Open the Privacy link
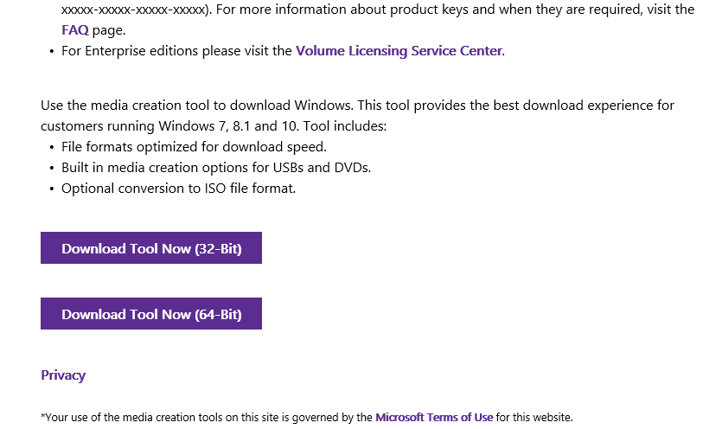The image size is (703, 429). [x=63, y=375]
